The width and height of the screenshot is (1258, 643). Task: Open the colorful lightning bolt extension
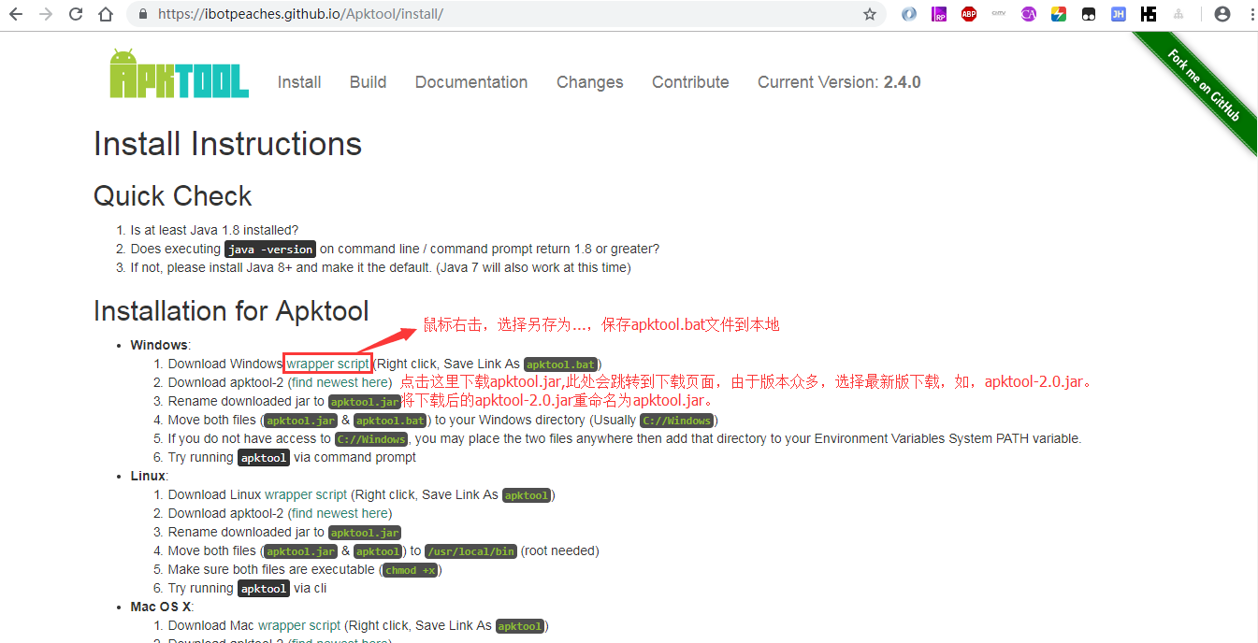click(x=1059, y=14)
